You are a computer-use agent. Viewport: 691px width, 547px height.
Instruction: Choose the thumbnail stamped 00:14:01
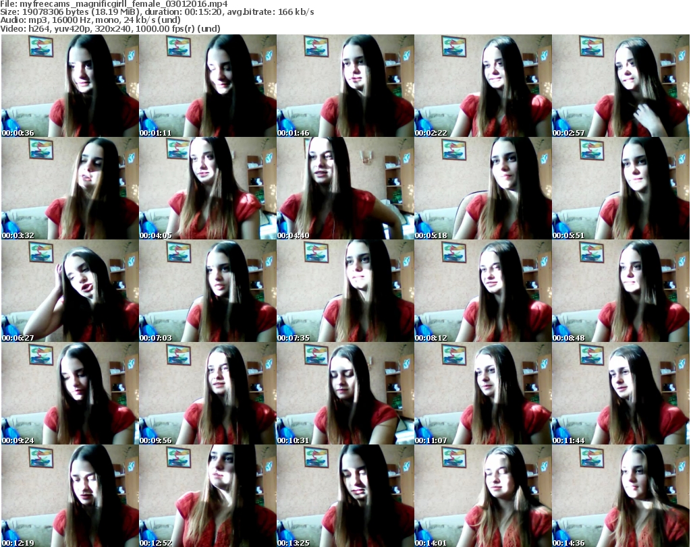(483, 496)
